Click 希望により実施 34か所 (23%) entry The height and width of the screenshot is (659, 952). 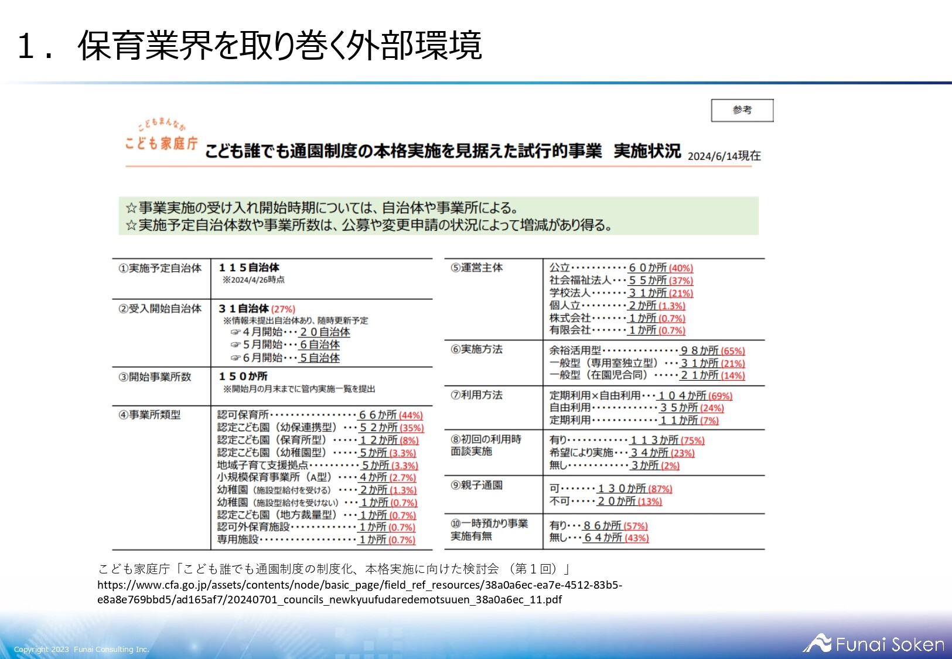coord(622,453)
